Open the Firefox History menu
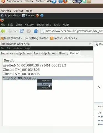The image size is (103, 133). coord(29,25)
